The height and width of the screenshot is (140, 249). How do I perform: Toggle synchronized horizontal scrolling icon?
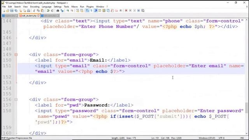82,10
